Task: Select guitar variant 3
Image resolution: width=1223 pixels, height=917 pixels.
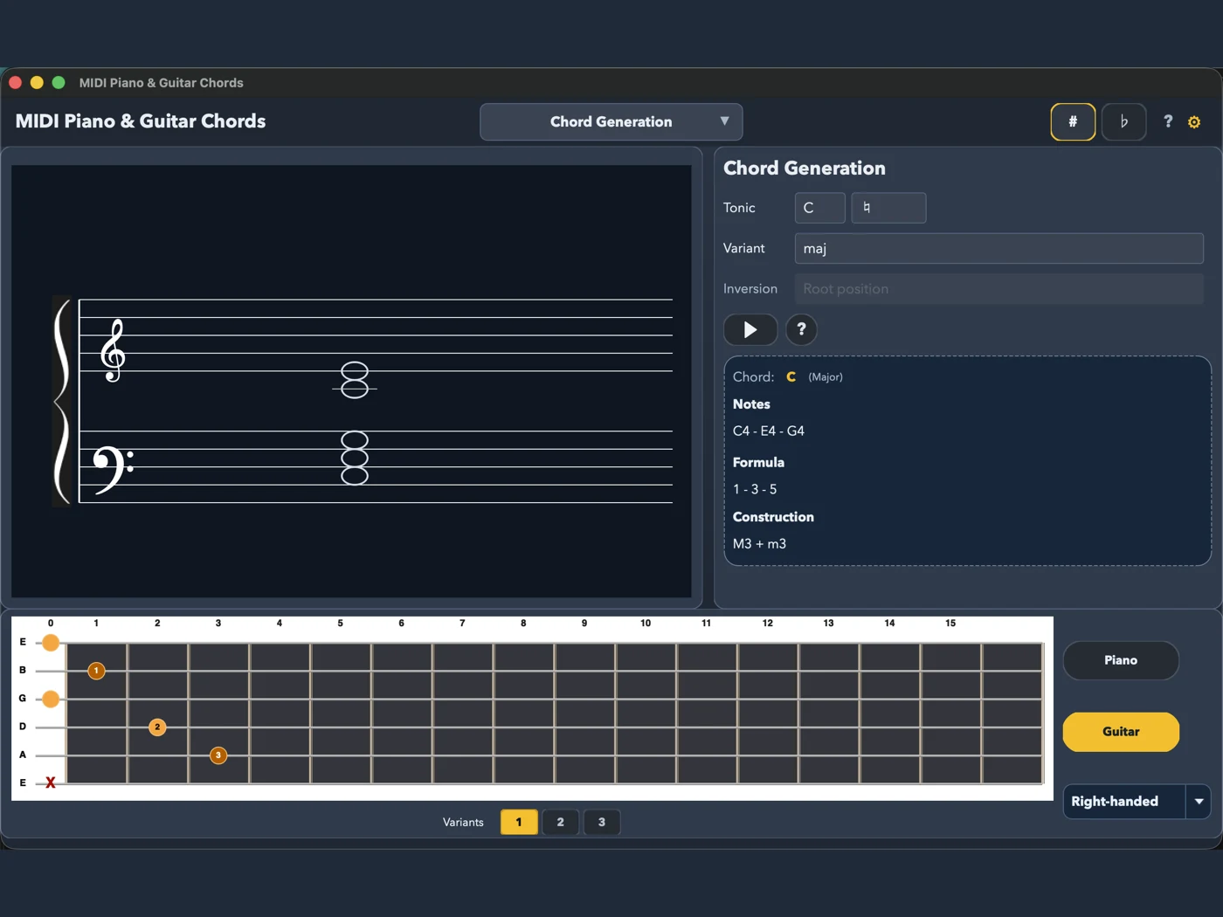Action: [x=601, y=822]
